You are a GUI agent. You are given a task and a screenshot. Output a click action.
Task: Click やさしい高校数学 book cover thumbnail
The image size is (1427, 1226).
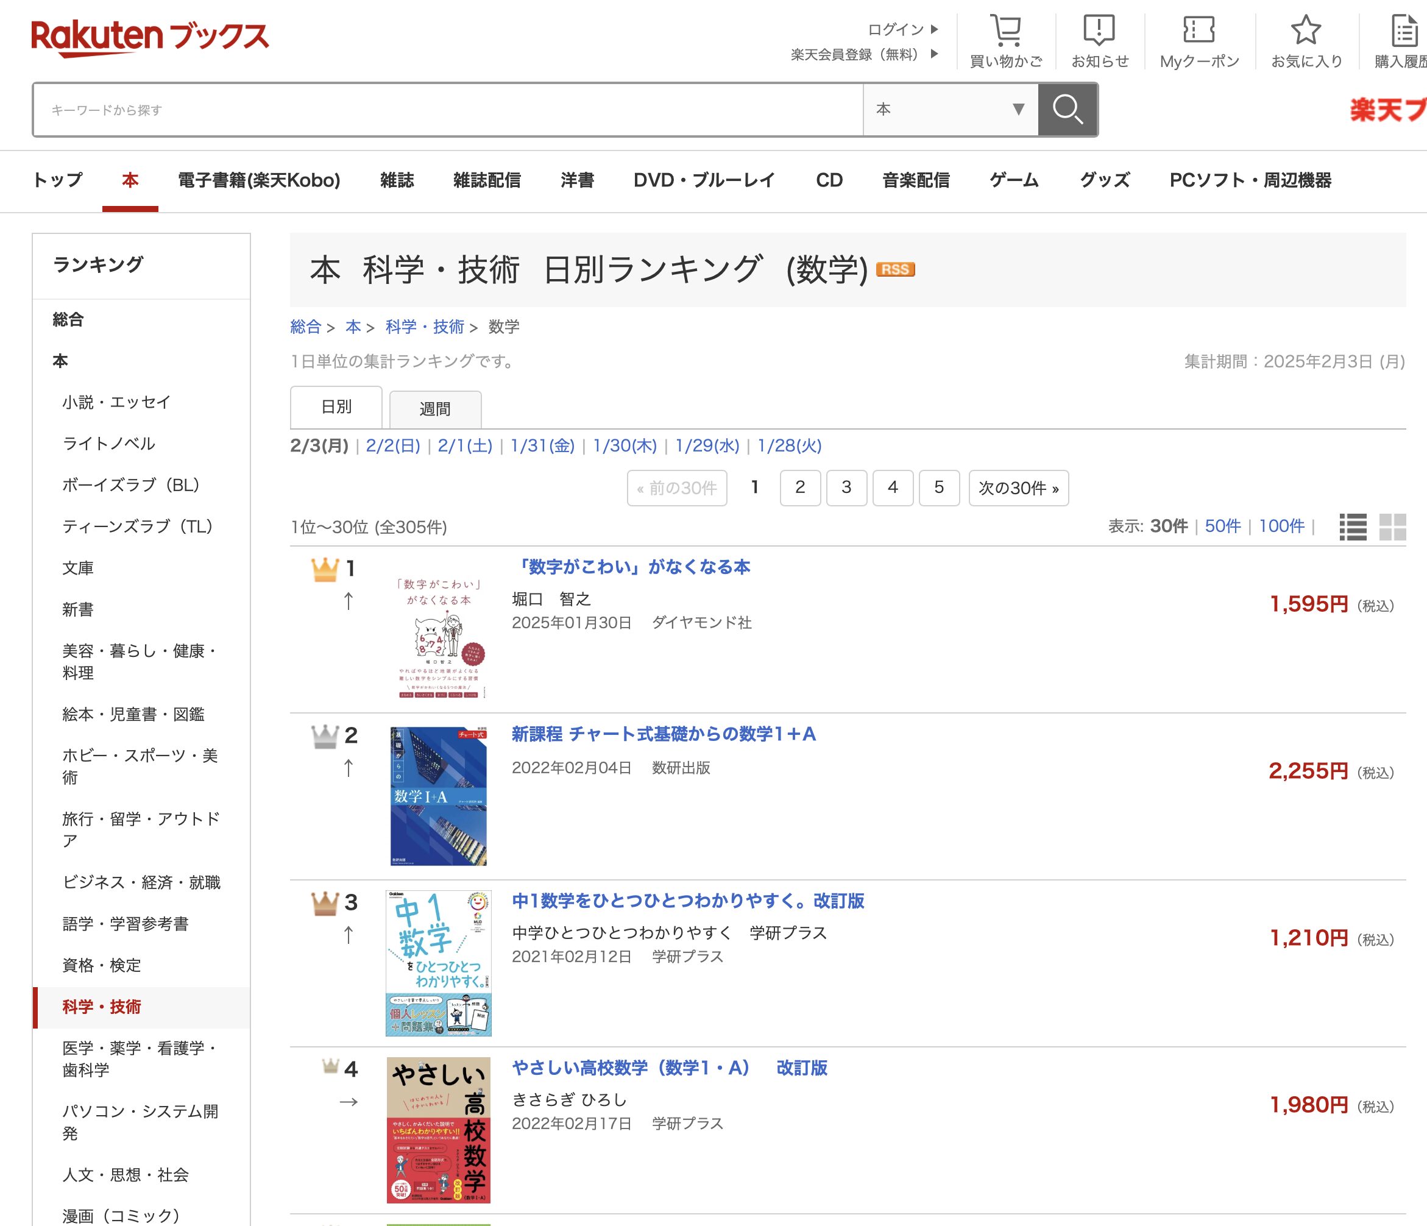(x=439, y=1130)
